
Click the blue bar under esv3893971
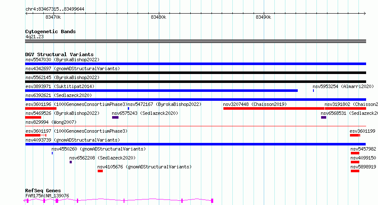pyautogui.click(x=161, y=91)
